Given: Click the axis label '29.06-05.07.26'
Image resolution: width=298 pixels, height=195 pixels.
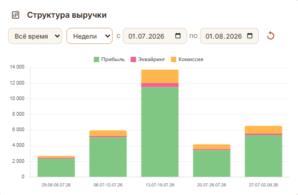Looking at the screenshot, I should (x=56, y=185).
